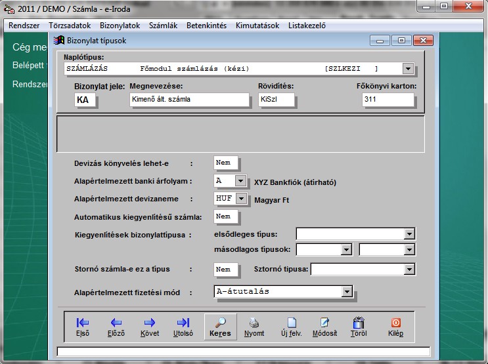Create new entry with Új felv.
This screenshot has width=488, height=364.
click(x=291, y=327)
